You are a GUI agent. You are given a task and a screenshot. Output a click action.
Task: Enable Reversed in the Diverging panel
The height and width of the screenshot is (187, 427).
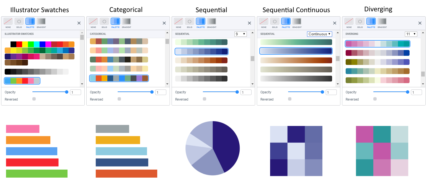(x=375, y=99)
